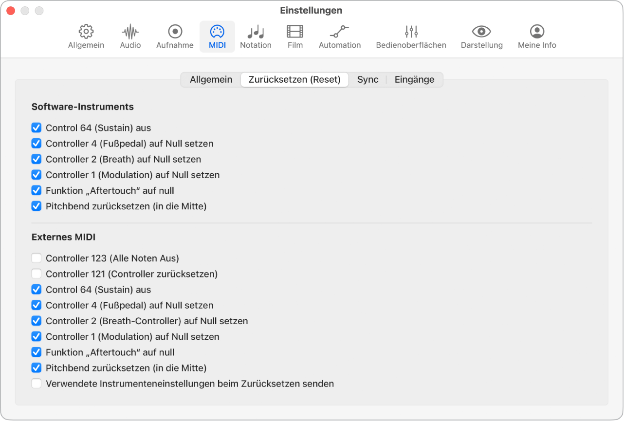Select the Darstellung settings icon

point(481,36)
